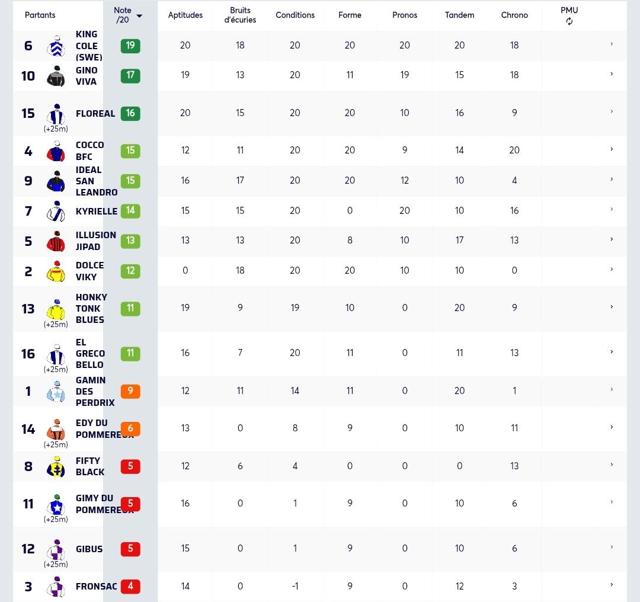This screenshot has width=640, height=602.
Task: Click Cocco BFC's red and blue silks
Action: (x=56, y=151)
